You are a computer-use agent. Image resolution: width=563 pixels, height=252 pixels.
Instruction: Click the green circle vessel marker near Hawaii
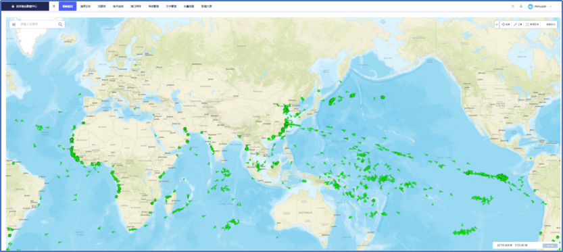click(x=383, y=97)
